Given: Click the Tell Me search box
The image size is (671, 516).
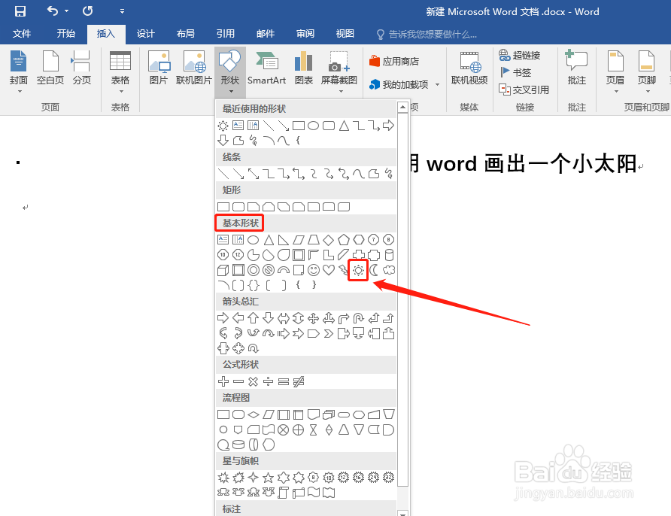Looking at the screenshot, I should coord(427,35).
